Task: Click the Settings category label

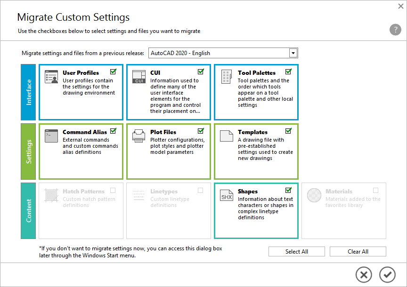Action: tap(28, 151)
